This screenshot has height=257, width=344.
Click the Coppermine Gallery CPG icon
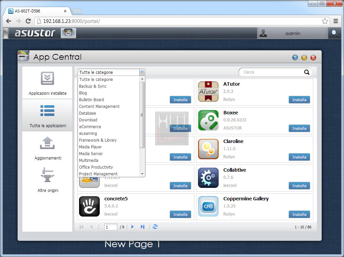click(208, 206)
